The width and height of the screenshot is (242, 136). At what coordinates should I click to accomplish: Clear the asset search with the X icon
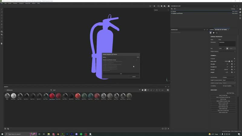click(140, 90)
